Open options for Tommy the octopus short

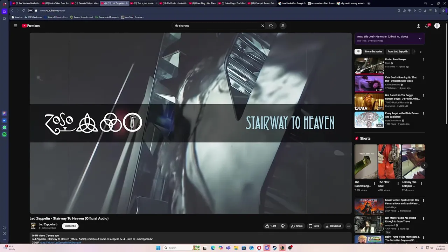click(x=421, y=183)
